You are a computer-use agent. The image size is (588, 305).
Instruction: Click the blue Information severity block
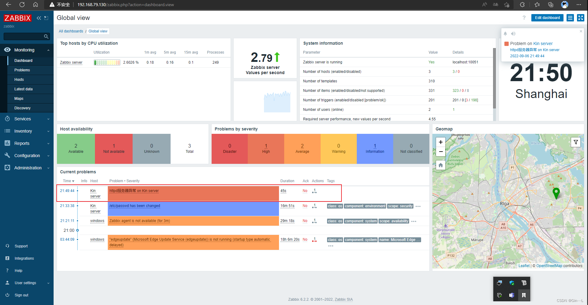coord(375,149)
